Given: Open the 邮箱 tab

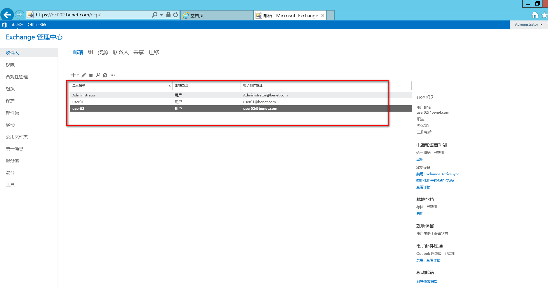Looking at the screenshot, I should [x=78, y=52].
